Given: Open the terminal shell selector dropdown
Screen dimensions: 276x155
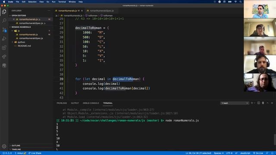Looking at the screenshot, I should tap(235, 103).
